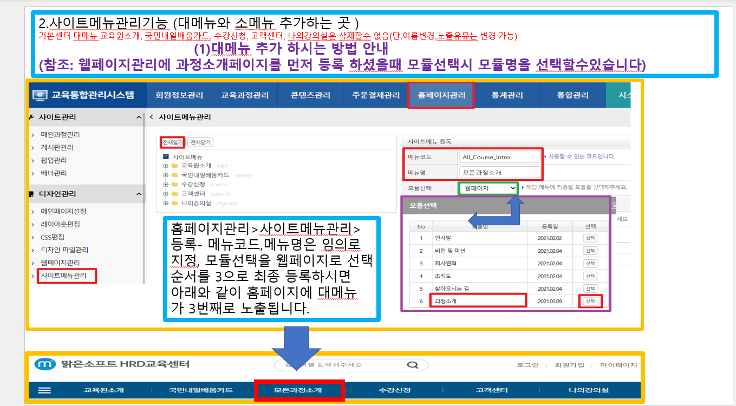Image resolution: width=736 pixels, height=406 pixels.
Task: Click the 메뉴코드 input field
Action: tap(499, 157)
